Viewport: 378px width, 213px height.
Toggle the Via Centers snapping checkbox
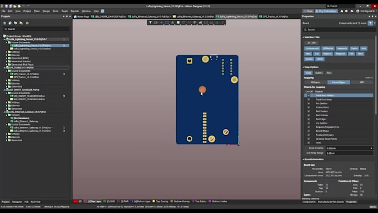[x=309, y=123]
